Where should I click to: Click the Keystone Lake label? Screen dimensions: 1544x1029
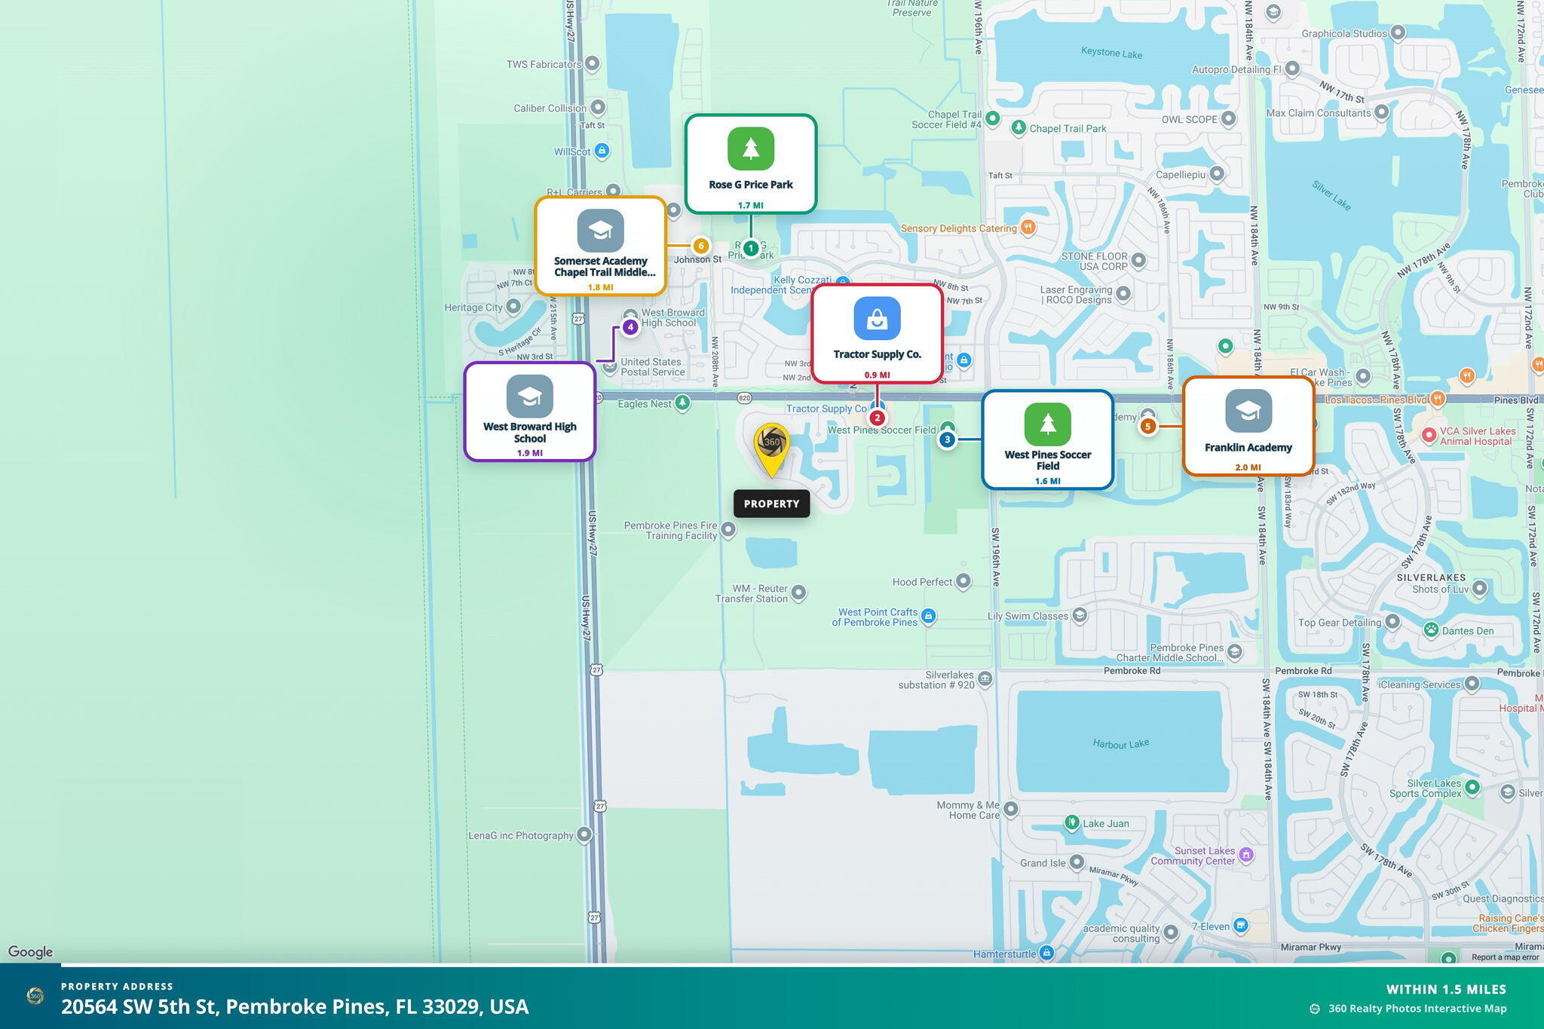(x=1111, y=53)
